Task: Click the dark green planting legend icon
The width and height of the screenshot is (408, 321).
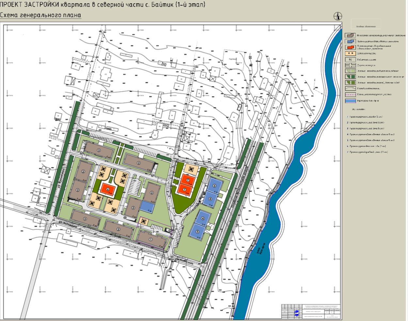Action: pyautogui.click(x=350, y=77)
